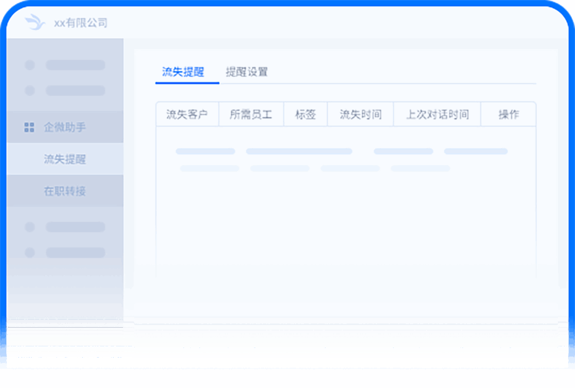575x388 pixels.
Task: Click the 操作 column header
Action: coord(508,115)
